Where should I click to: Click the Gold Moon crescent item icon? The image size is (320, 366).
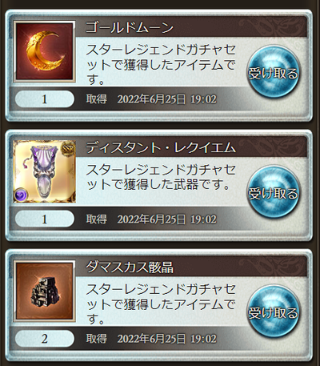pyautogui.click(x=45, y=51)
